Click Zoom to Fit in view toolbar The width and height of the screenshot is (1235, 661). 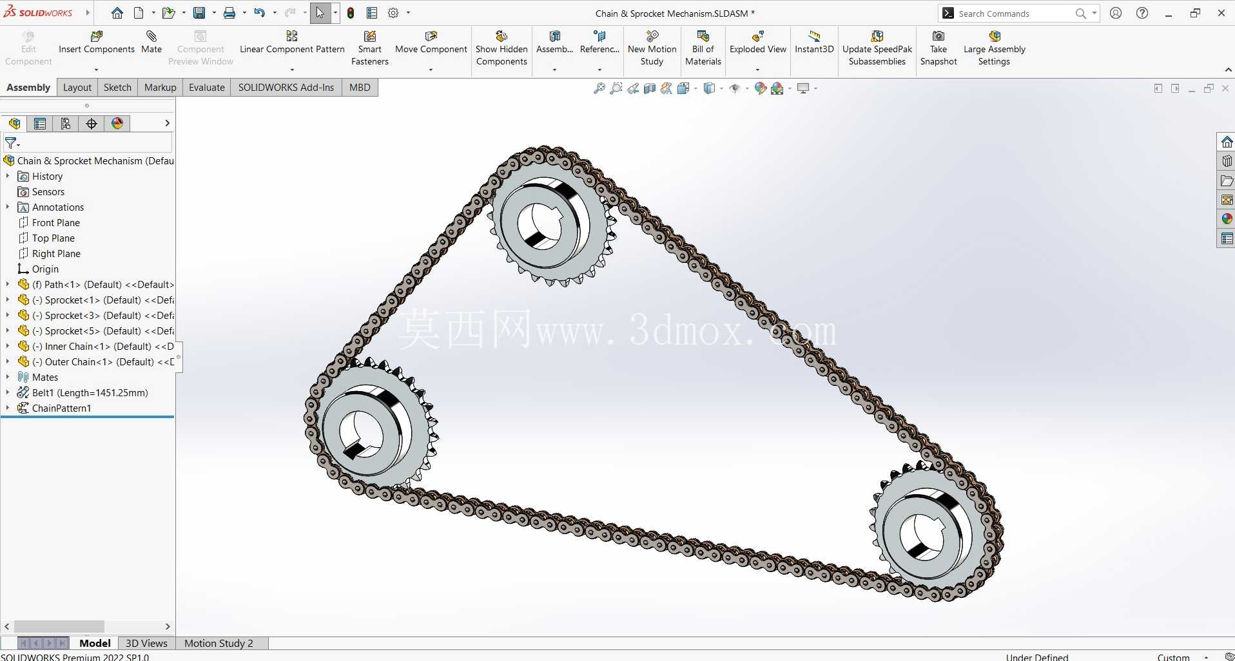(x=599, y=88)
